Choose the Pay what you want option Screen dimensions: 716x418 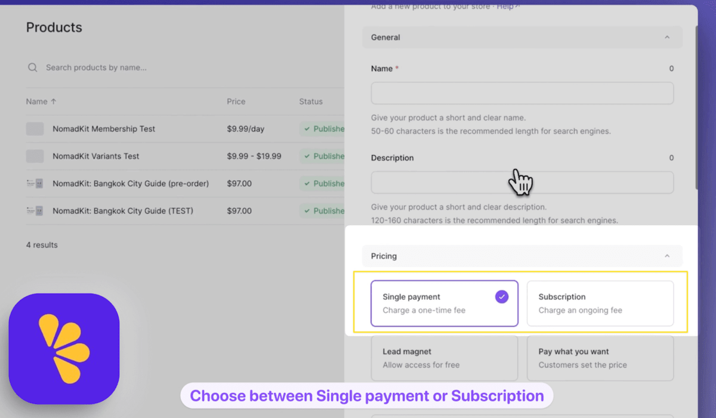click(x=600, y=358)
